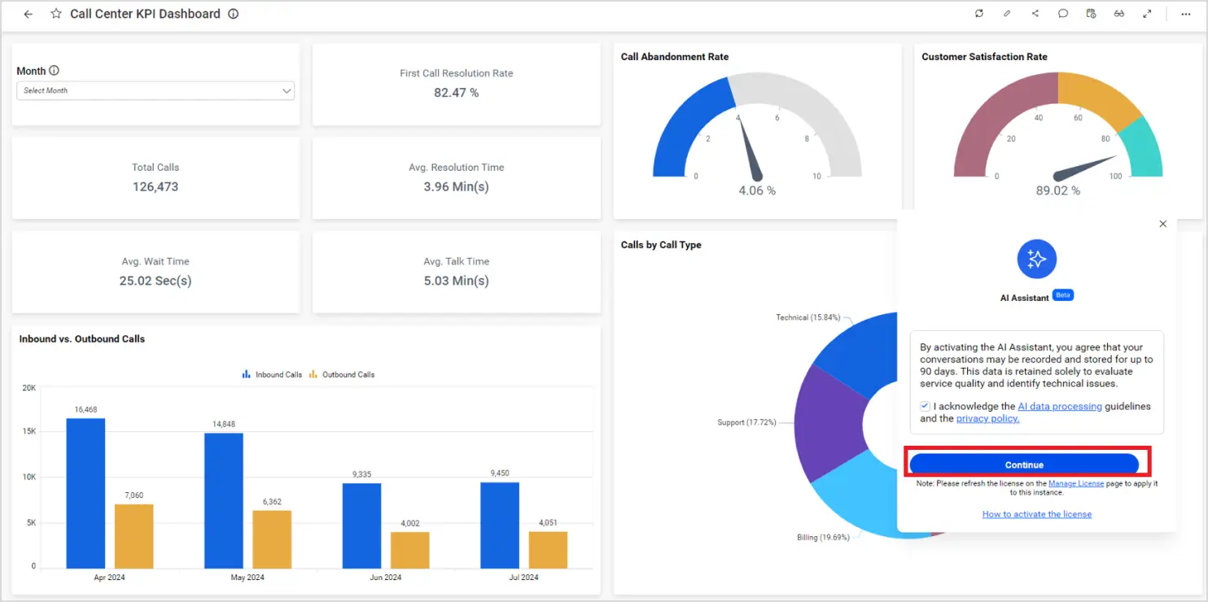Follow the privacy policy link

(x=987, y=419)
